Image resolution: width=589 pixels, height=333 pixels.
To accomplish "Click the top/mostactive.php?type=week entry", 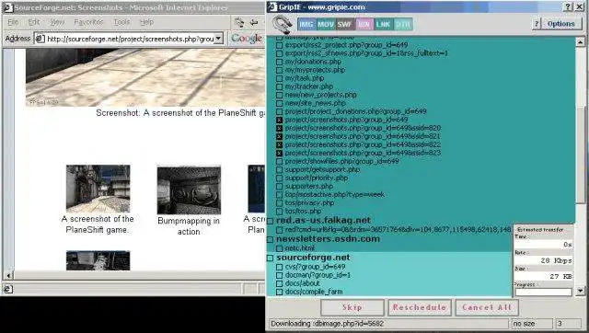I will (335, 194).
